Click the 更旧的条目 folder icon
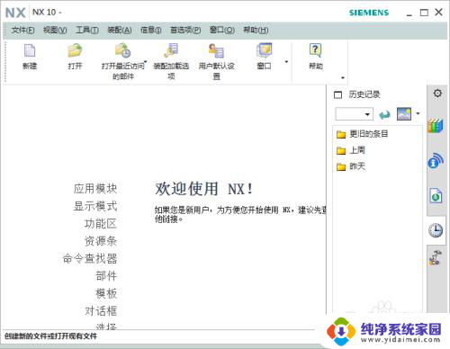The height and width of the screenshot is (349, 450). 341,134
